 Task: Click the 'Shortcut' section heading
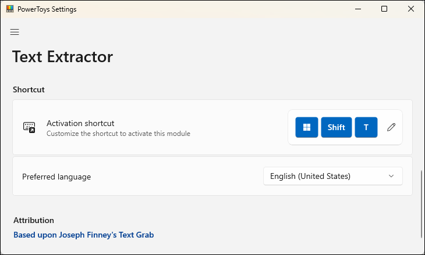pos(29,89)
